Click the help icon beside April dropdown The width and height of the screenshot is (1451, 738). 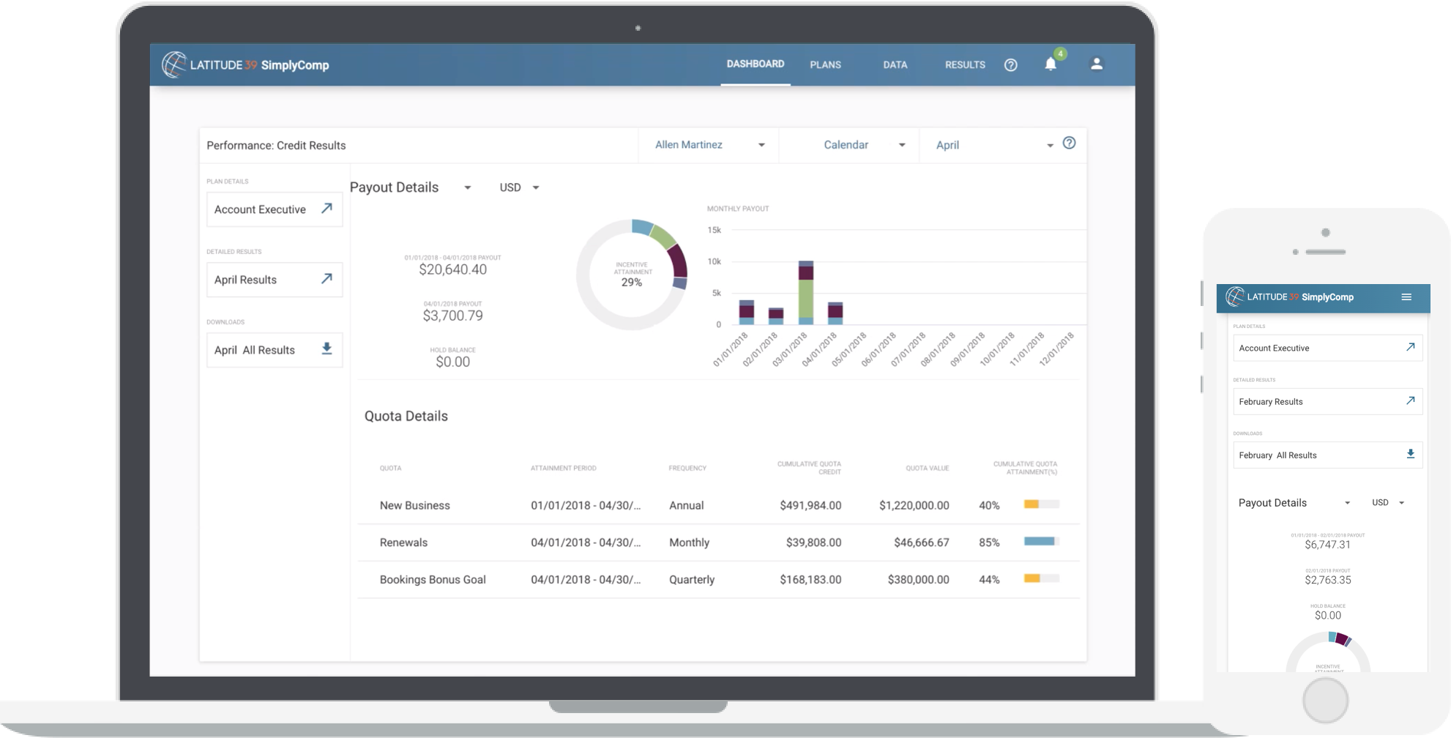[1069, 143]
